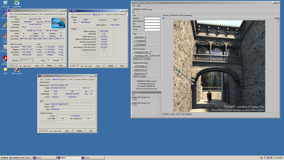Click the Rampage II Extreme model field
Viewport: 284px width, 160px height.
(x=64, y=88)
